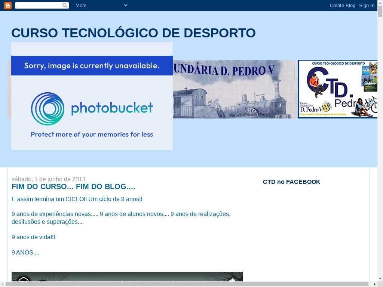This screenshot has width=383, height=287.
Task: Click the vertical scrollbar down arrow
Action: tap(380, 278)
